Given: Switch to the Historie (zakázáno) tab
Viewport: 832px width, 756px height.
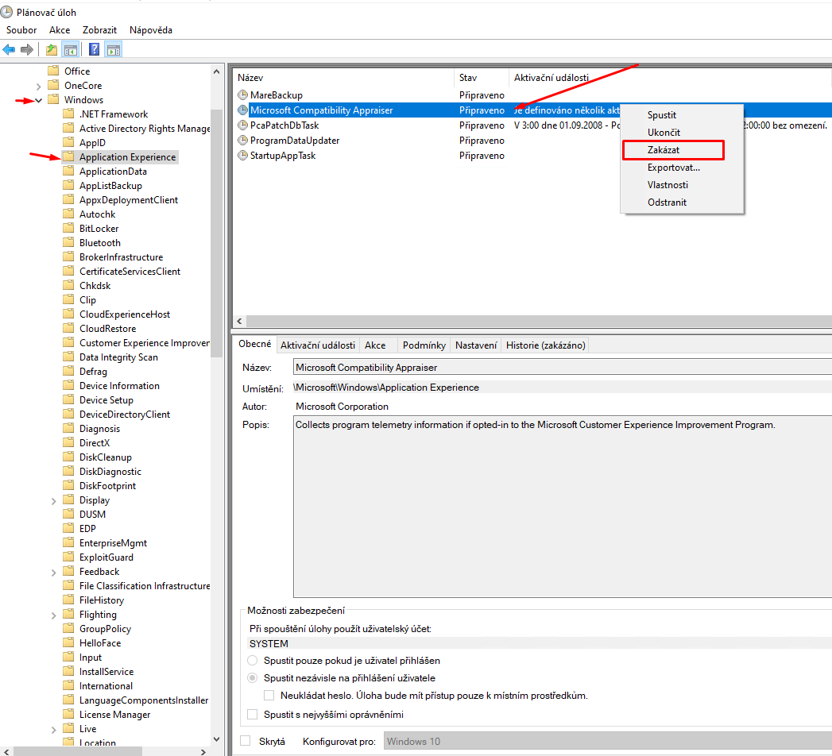Looking at the screenshot, I should pos(545,345).
